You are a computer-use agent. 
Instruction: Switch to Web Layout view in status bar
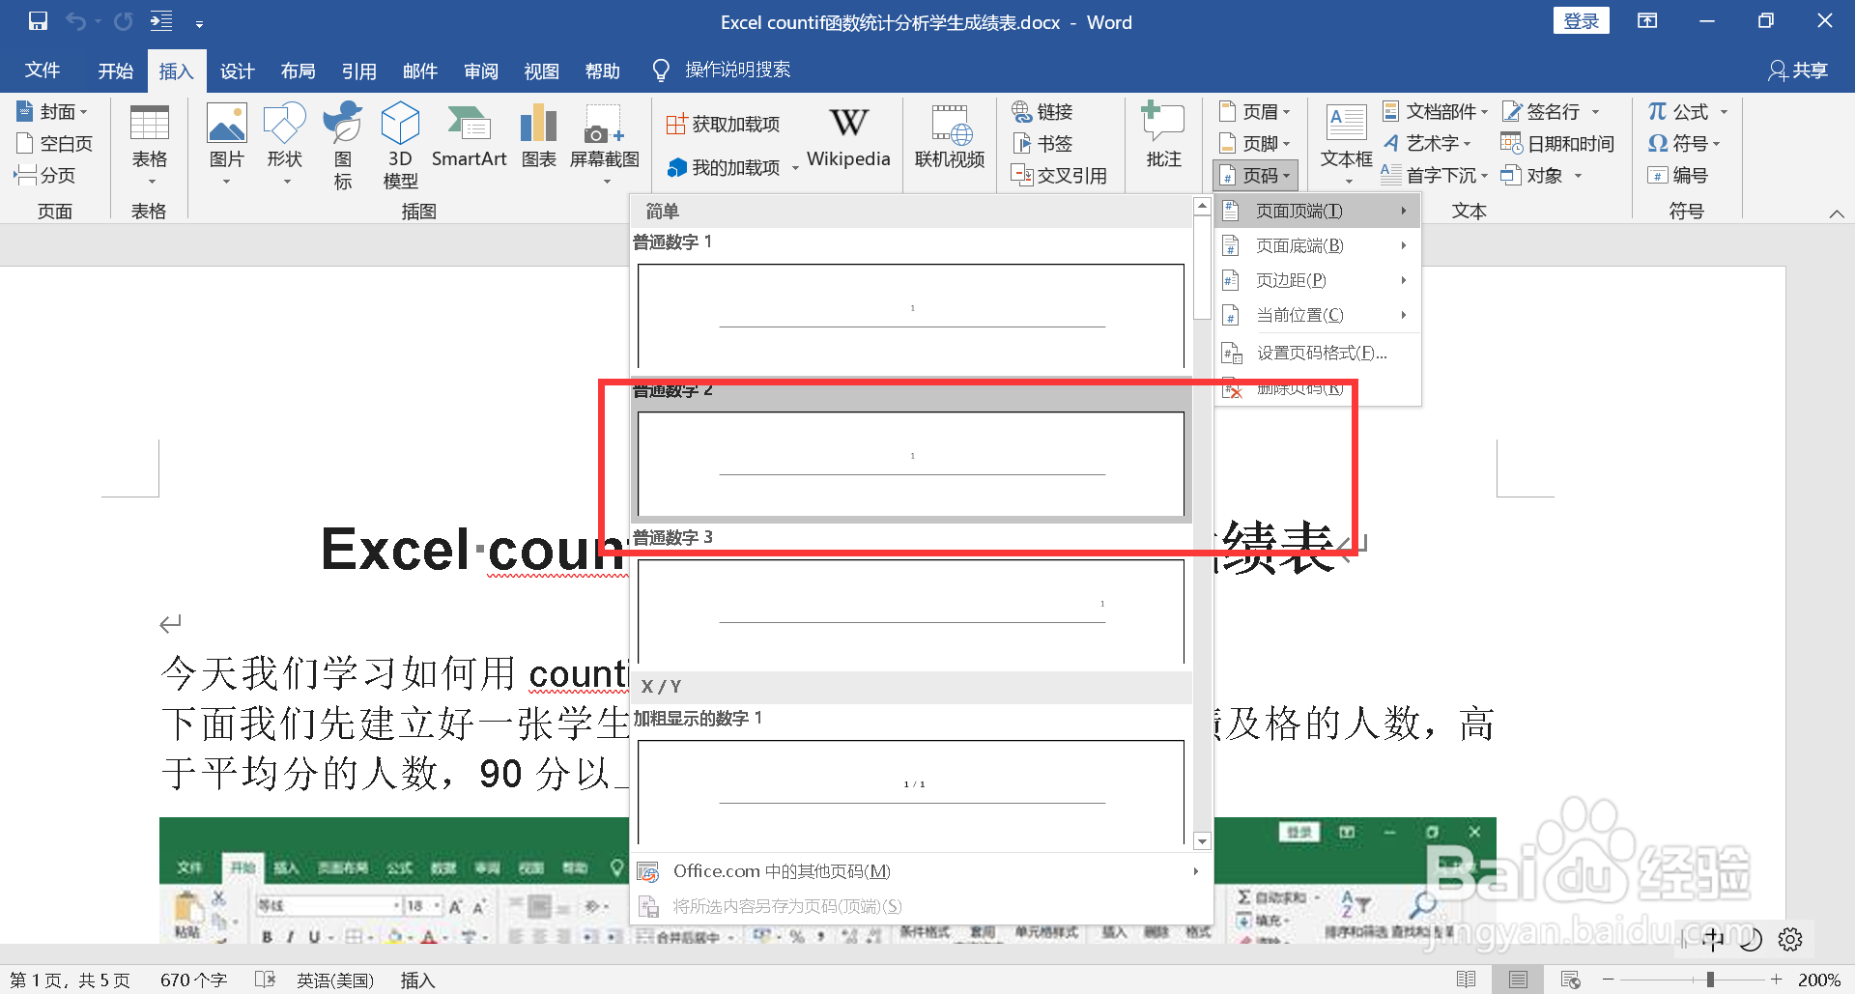coord(1571,980)
